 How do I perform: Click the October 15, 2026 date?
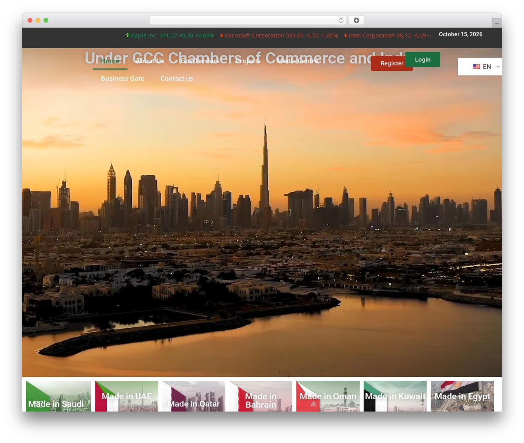(461, 34)
